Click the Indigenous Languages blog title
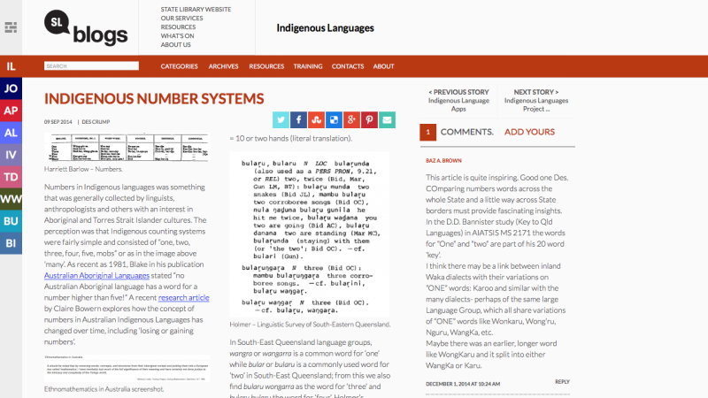 [325, 28]
